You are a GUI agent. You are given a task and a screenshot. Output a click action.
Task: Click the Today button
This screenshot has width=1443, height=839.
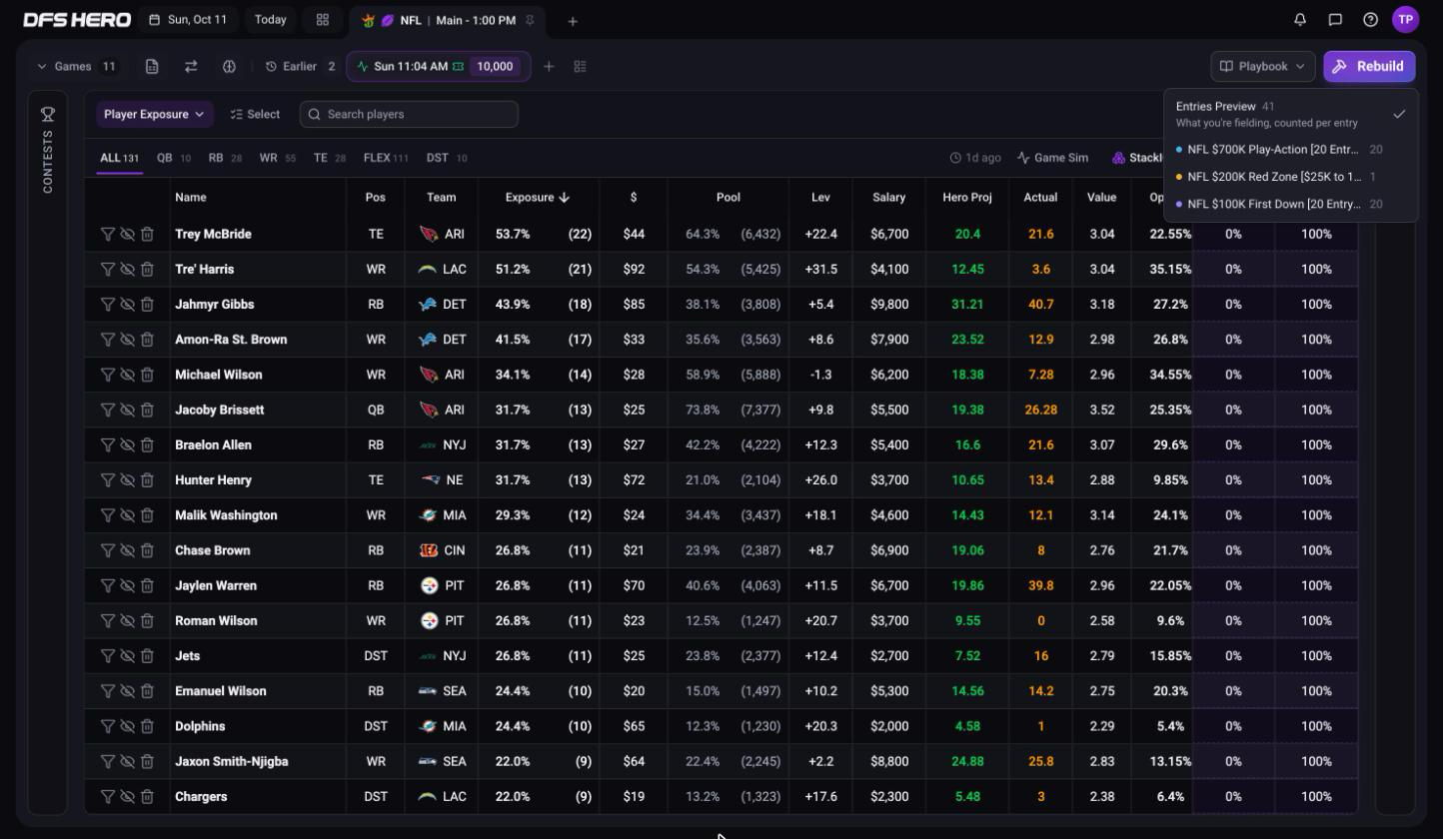pyautogui.click(x=270, y=19)
